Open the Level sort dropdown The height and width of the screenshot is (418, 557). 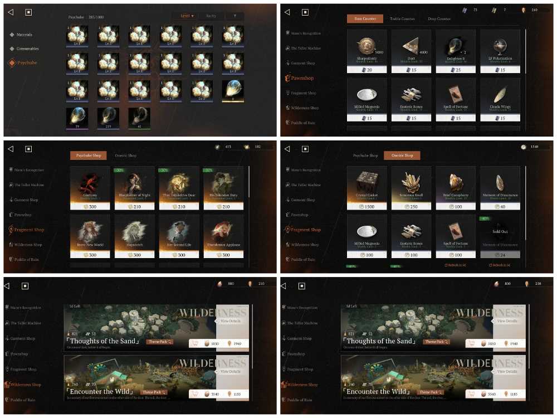click(187, 16)
